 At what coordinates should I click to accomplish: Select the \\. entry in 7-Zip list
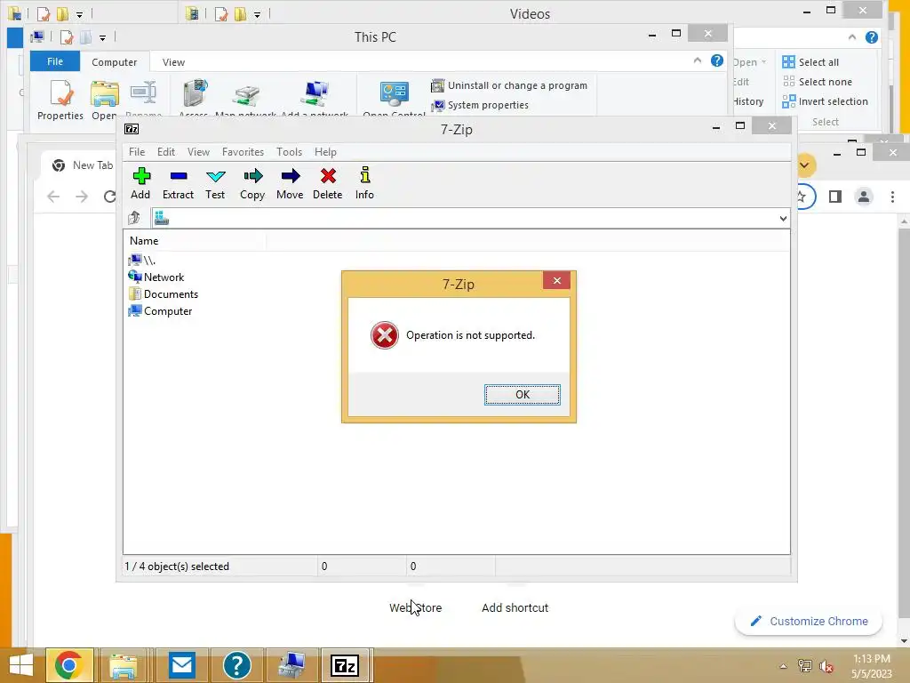142,261
